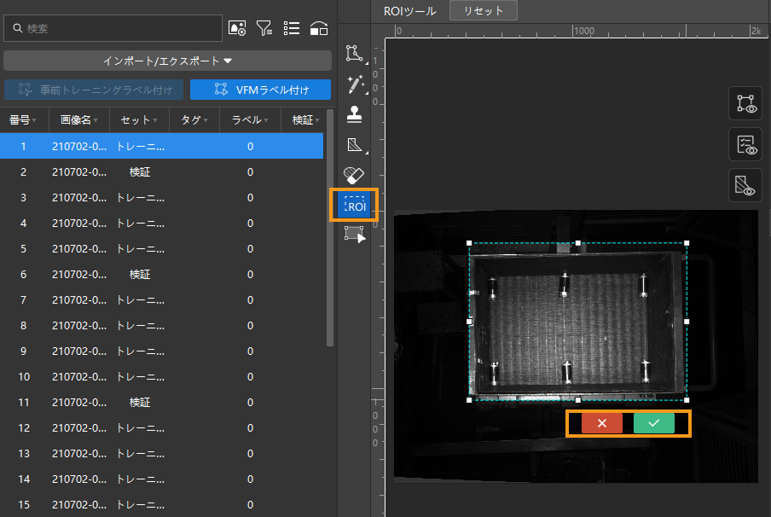Select the mask tool in toolbar

(x=355, y=144)
